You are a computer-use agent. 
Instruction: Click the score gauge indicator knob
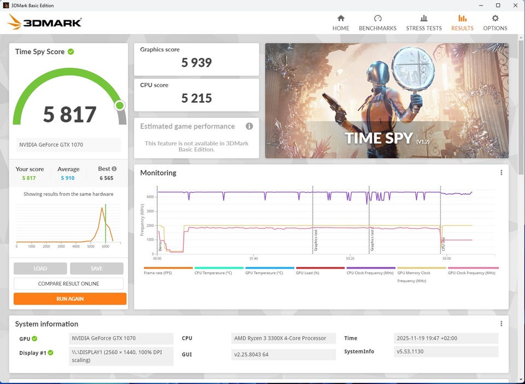pyautogui.click(x=120, y=106)
